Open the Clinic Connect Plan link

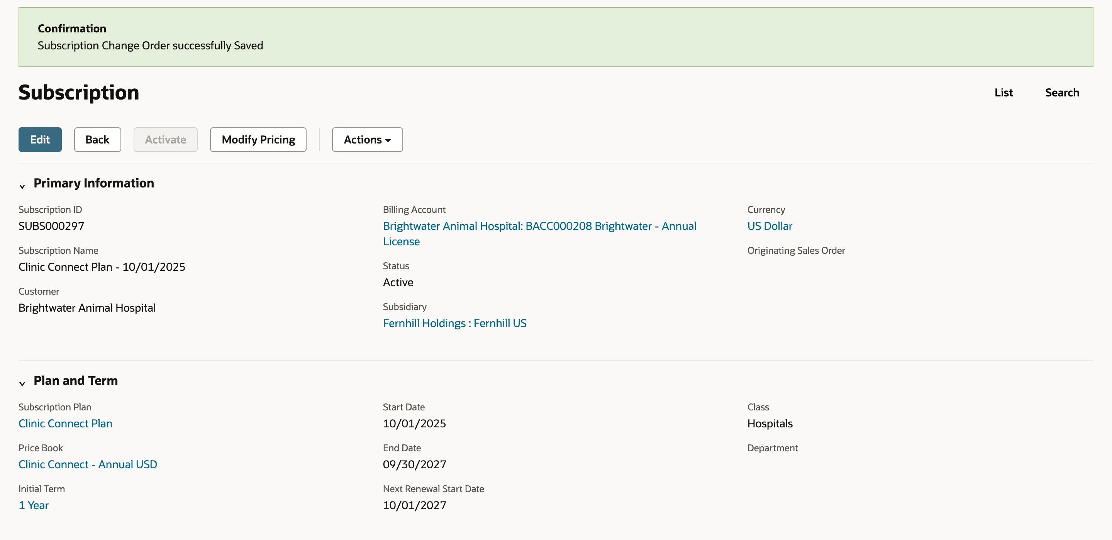coord(65,423)
